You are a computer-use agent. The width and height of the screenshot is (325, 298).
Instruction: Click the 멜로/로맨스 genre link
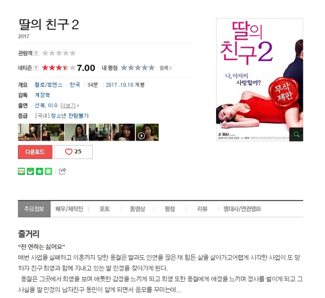point(49,85)
